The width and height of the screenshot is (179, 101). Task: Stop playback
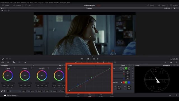(88, 59)
